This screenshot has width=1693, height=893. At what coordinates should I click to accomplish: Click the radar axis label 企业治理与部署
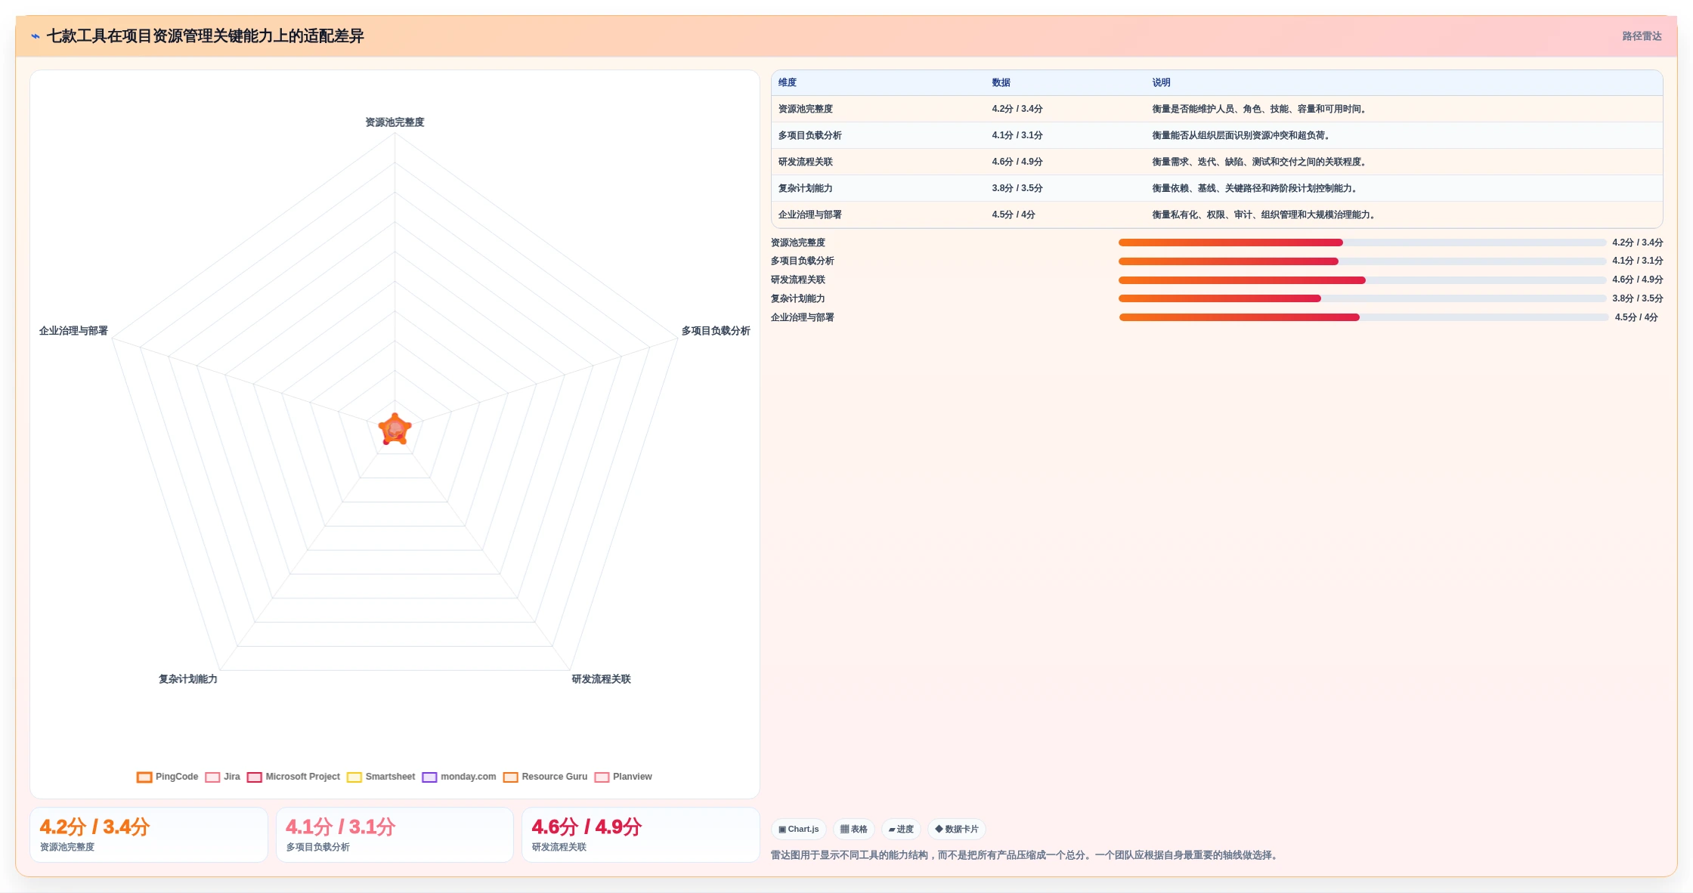coord(73,331)
